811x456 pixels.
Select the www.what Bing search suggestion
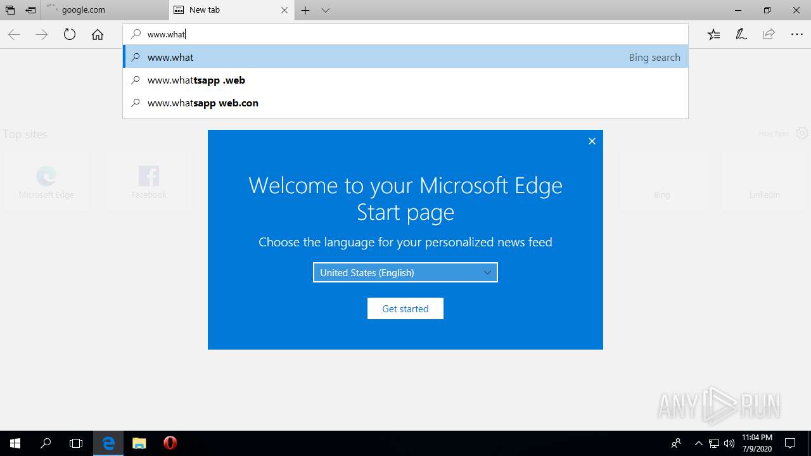pyautogui.click(x=405, y=57)
